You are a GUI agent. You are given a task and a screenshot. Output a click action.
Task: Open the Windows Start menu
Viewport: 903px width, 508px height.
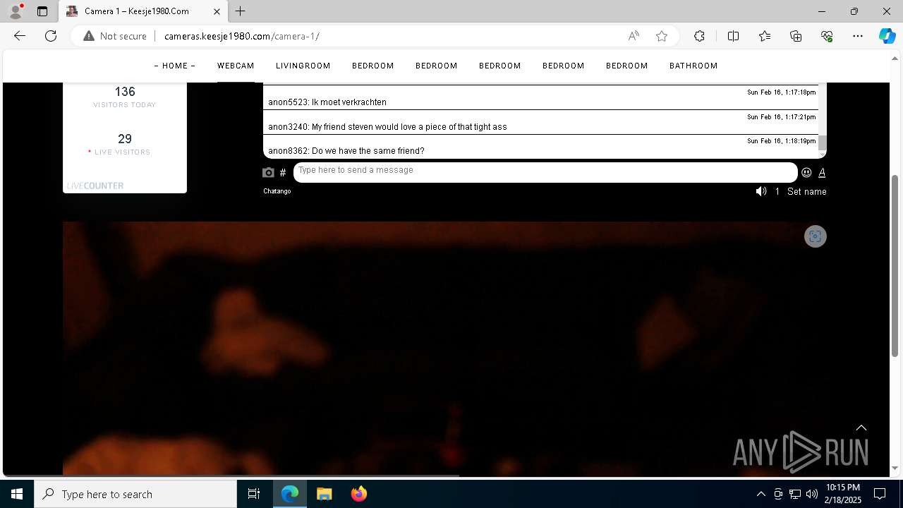click(17, 494)
